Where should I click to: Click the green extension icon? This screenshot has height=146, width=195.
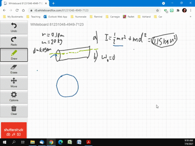[172, 11]
